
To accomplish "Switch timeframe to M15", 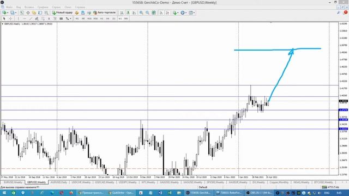I will pos(89,19).
